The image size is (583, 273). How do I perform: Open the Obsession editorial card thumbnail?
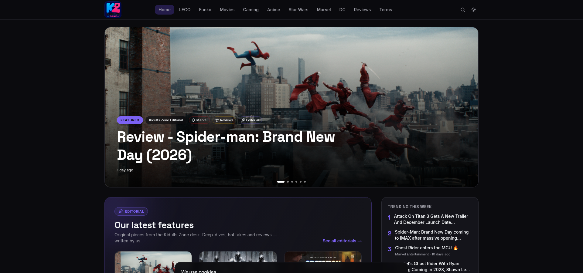click(323, 257)
